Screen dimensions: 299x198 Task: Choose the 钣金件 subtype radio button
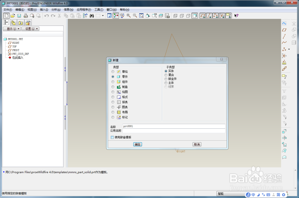coord(166,79)
